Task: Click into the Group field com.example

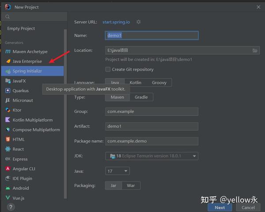Action: click(x=152, y=112)
